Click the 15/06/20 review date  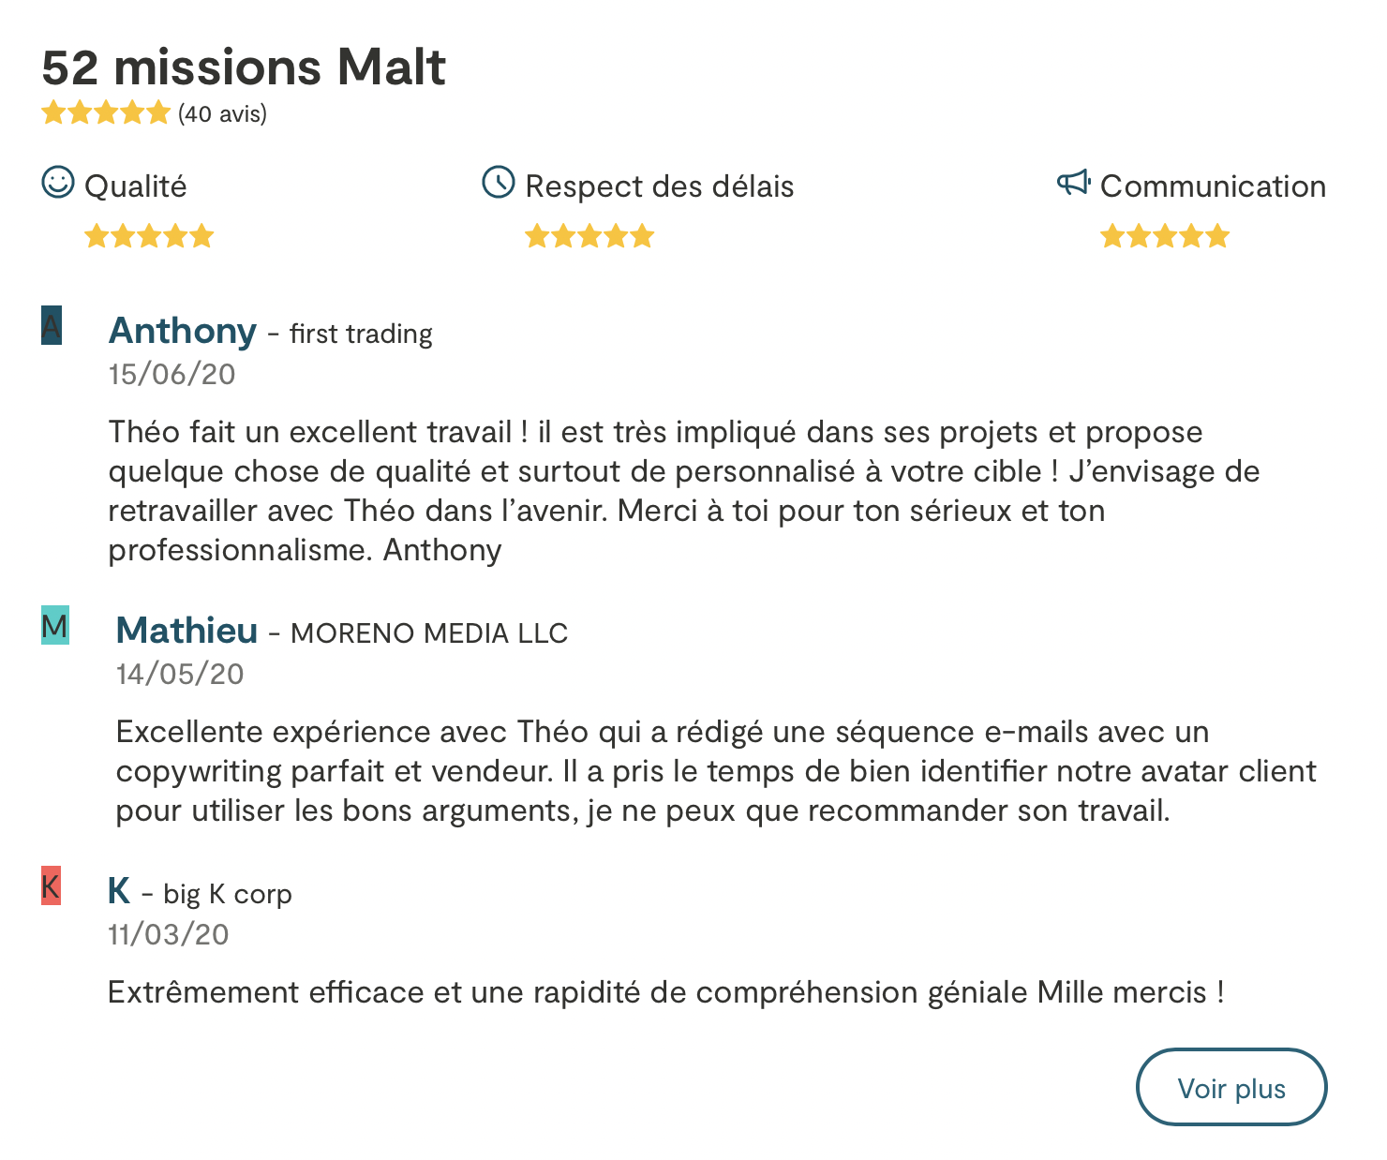click(172, 374)
